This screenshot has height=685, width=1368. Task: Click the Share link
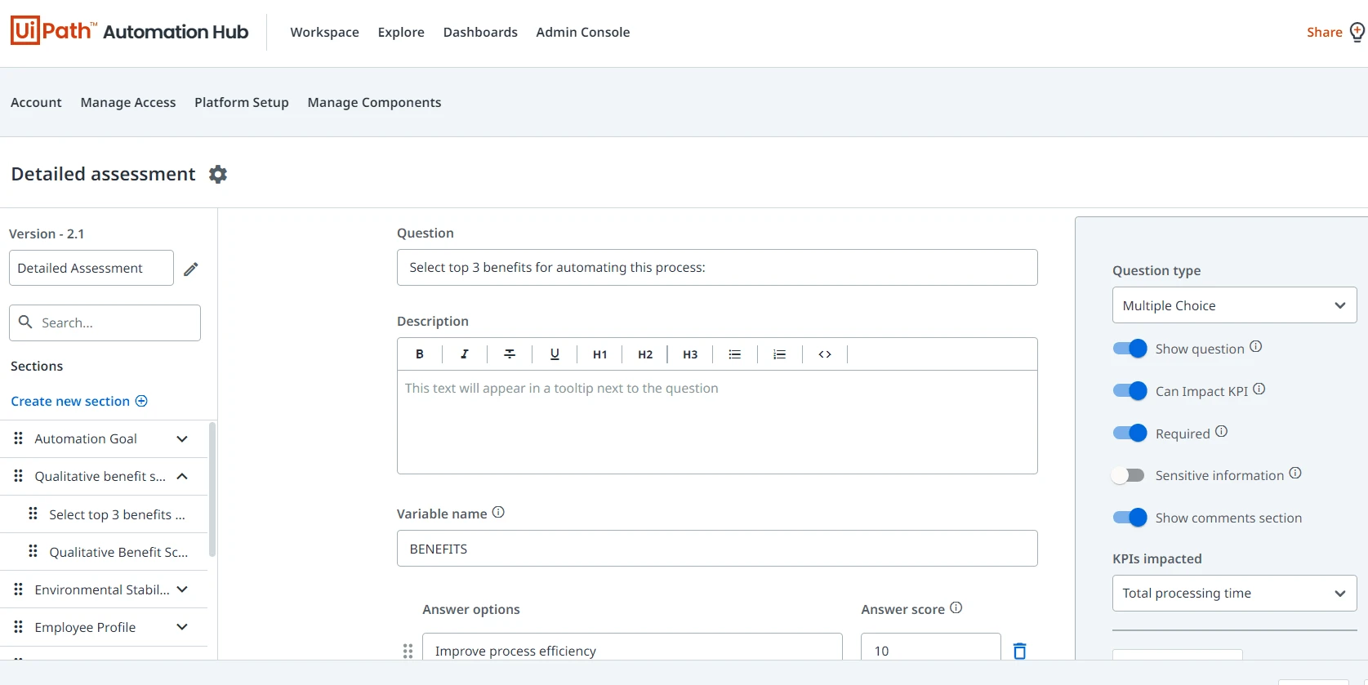1324,32
